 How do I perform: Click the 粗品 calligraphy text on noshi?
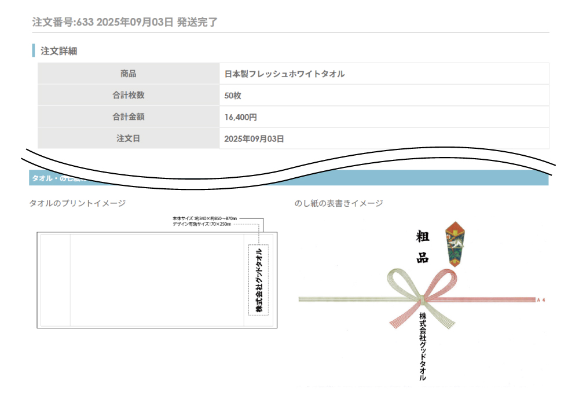point(423,247)
